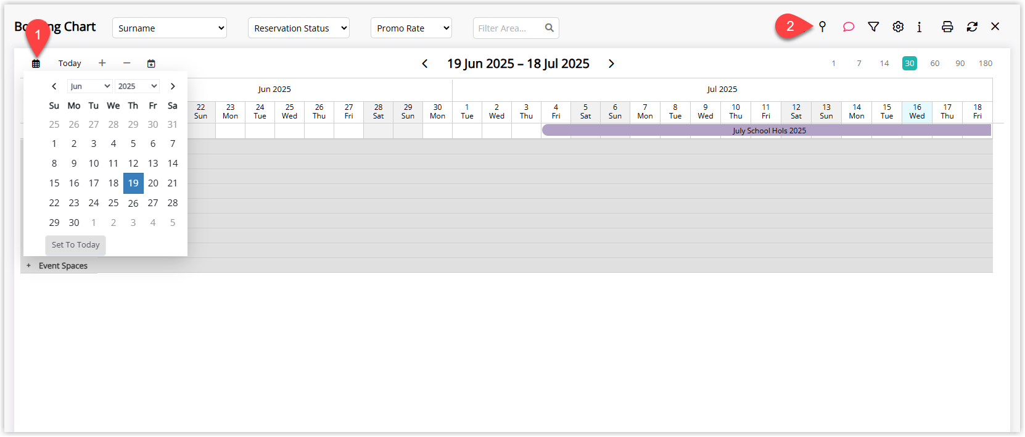This screenshot has width=1025, height=437.
Task: Click the 12 Sat column header
Action: tap(796, 112)
